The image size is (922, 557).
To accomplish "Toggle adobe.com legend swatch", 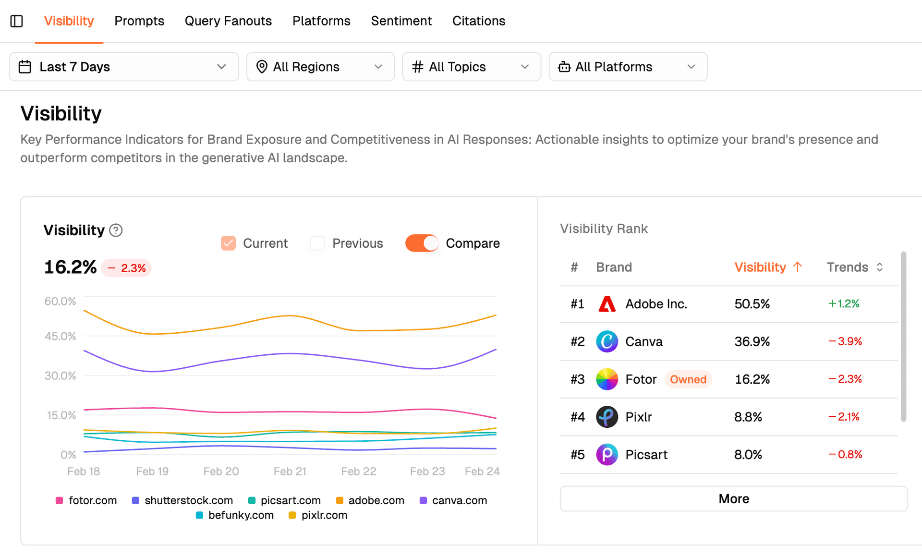I will [340, 501].
